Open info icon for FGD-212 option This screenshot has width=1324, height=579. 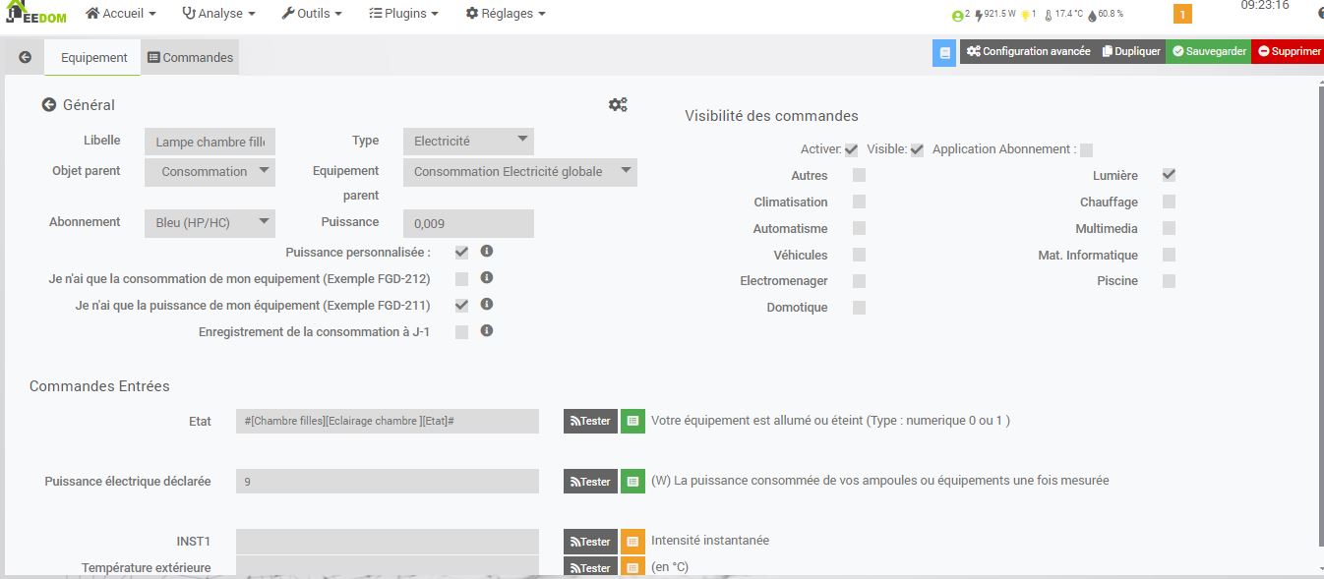(x=487, y=278)
